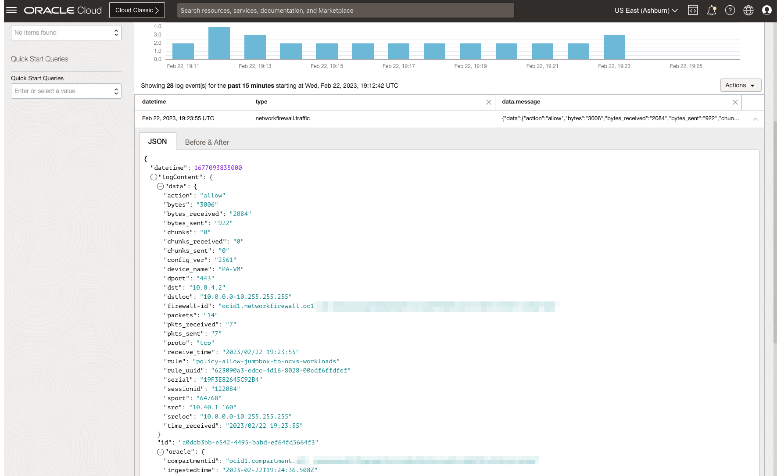Open the hamburger navigation menu

click(x=11, y=10)
